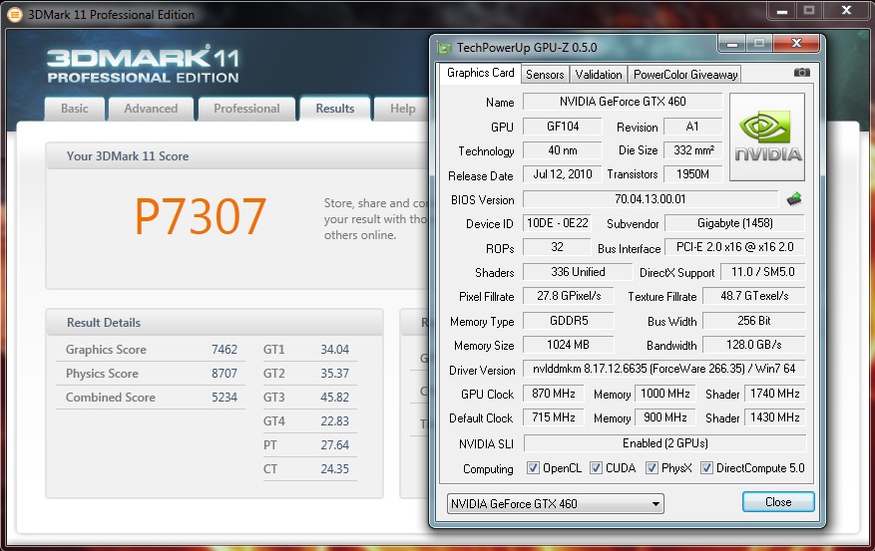The height and width of the screenshot is (551, 875).
Task: Open the Professional tab in 3DMark
Action: (246, 109)
